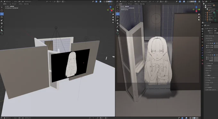The height and width of the screenshot is (119, 218).
Task: Toggle the Freestyle panel checkbox
Action: tap(207, 88)
